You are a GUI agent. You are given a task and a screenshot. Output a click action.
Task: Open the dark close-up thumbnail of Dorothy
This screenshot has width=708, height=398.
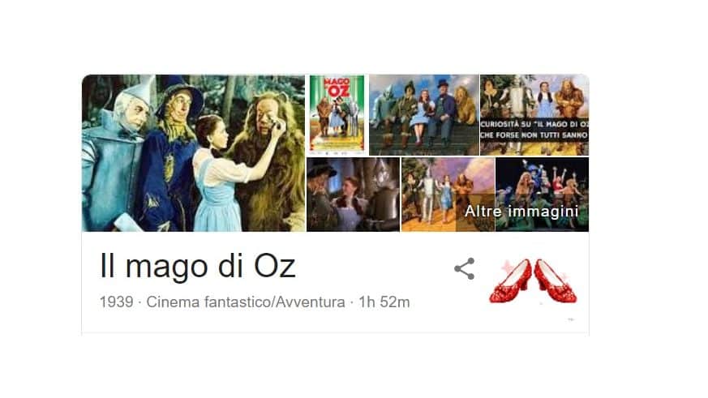point(354,195)
